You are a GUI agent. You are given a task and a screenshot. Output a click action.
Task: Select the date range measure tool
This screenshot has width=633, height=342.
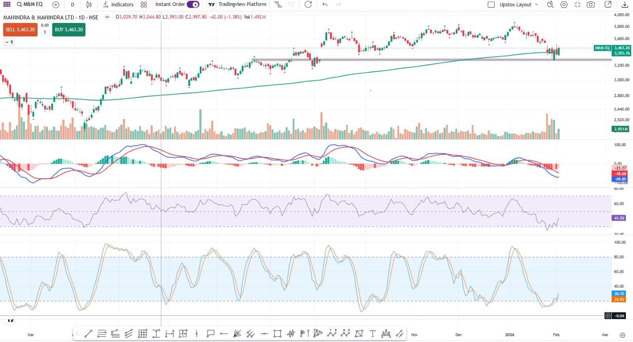coord(169,334)
